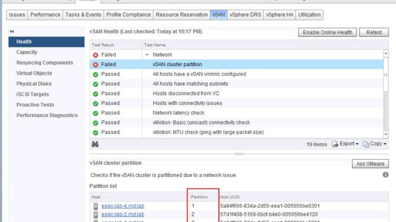This screenshot has height=222, width=396.
Task: Click the health list scrollbar thumb
Action: coord(385,74)
